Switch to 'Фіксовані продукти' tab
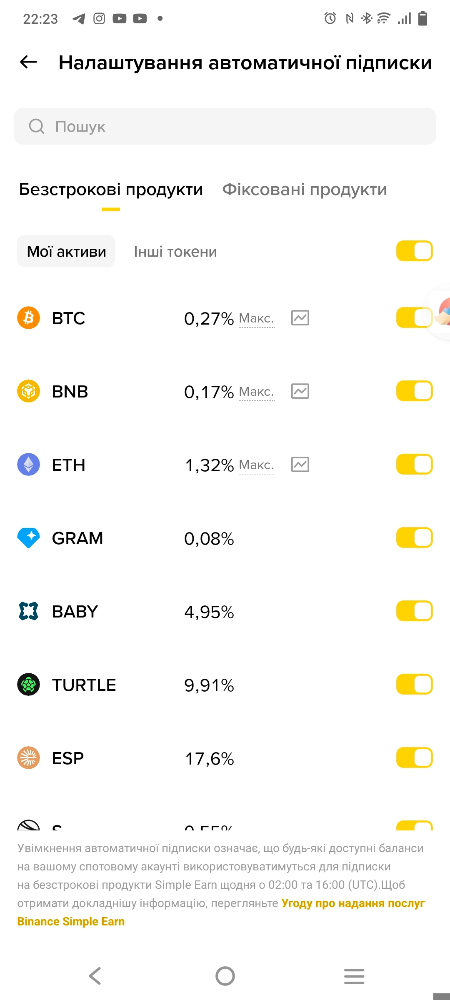 (x=305, y=190)
